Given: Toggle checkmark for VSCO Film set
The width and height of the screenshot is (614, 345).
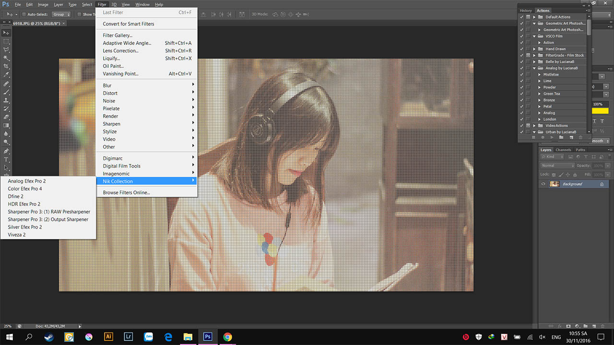Looking at the screenshot, I should pyautogui.click(x=521, y=36).
